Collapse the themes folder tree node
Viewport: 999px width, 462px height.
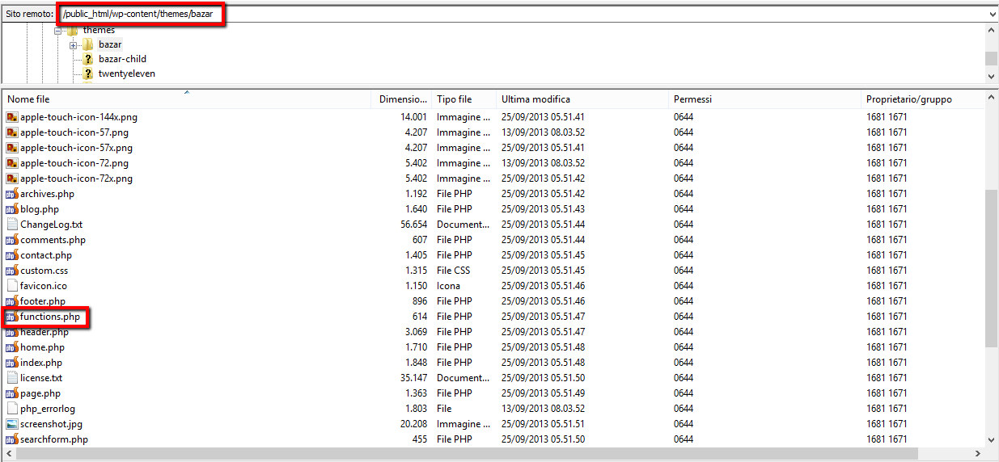58,31
